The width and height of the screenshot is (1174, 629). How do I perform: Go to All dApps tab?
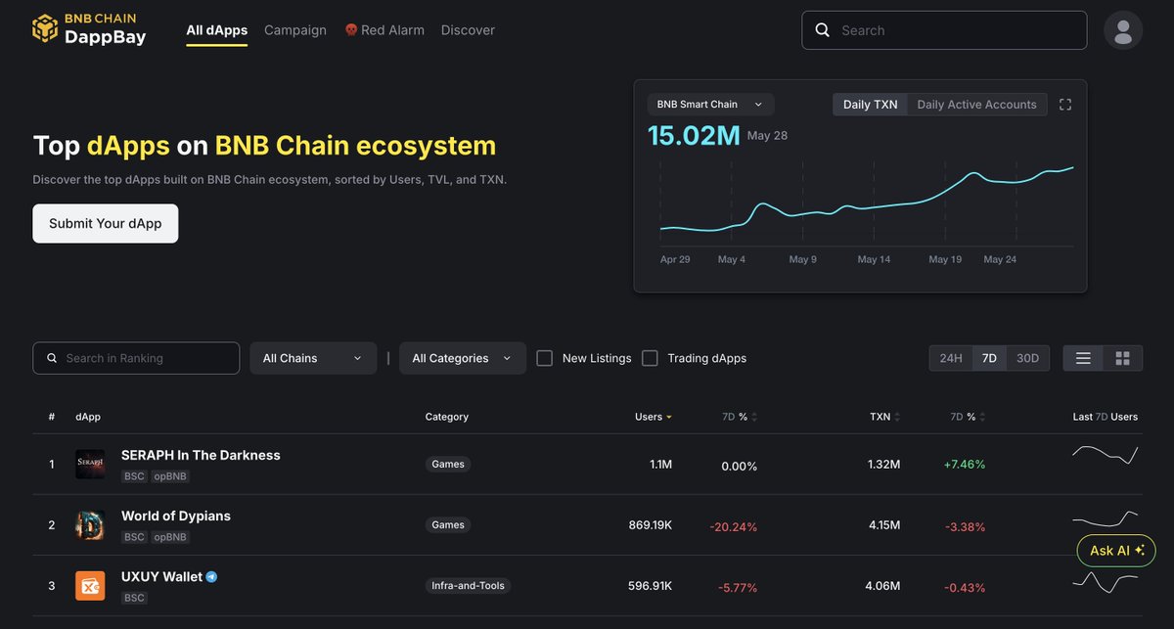point(217,30)
